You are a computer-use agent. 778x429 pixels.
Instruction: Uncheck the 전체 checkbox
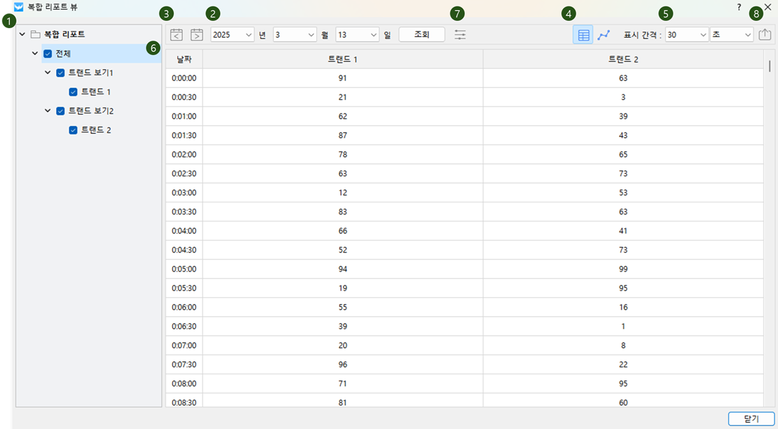tap(48, 54)
